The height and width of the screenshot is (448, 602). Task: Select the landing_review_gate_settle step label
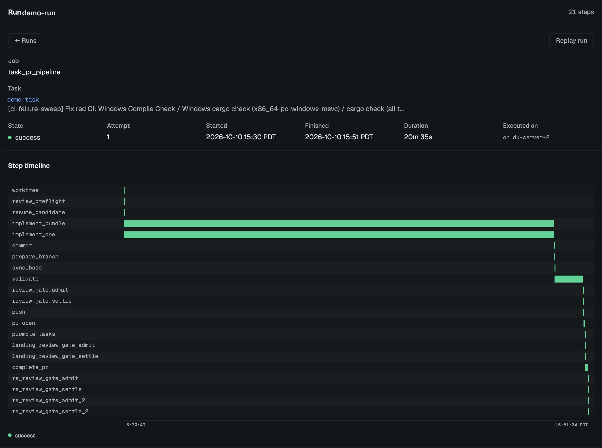coord(55,356)
